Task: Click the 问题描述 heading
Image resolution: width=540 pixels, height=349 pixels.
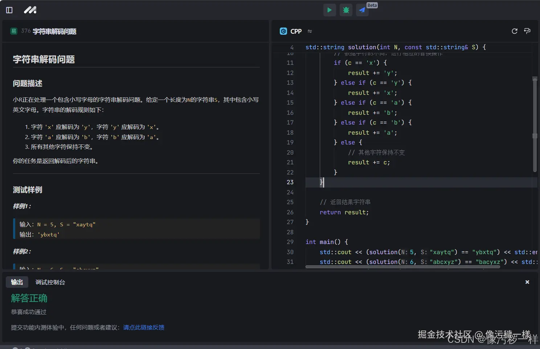Action: click(x=28, y=83)
